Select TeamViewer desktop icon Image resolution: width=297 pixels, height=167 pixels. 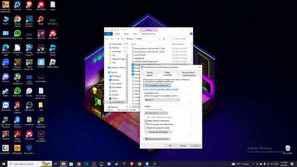pyautogui.click(x=6, y=106)
